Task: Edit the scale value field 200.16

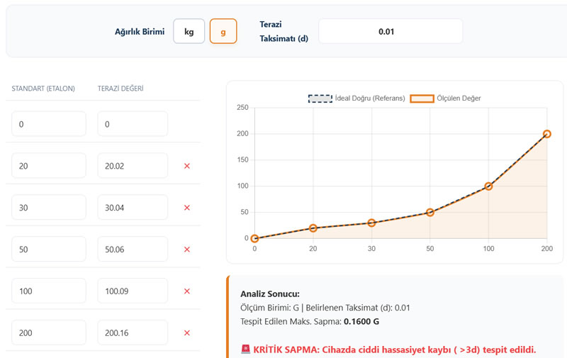Action: click(133, 332)
